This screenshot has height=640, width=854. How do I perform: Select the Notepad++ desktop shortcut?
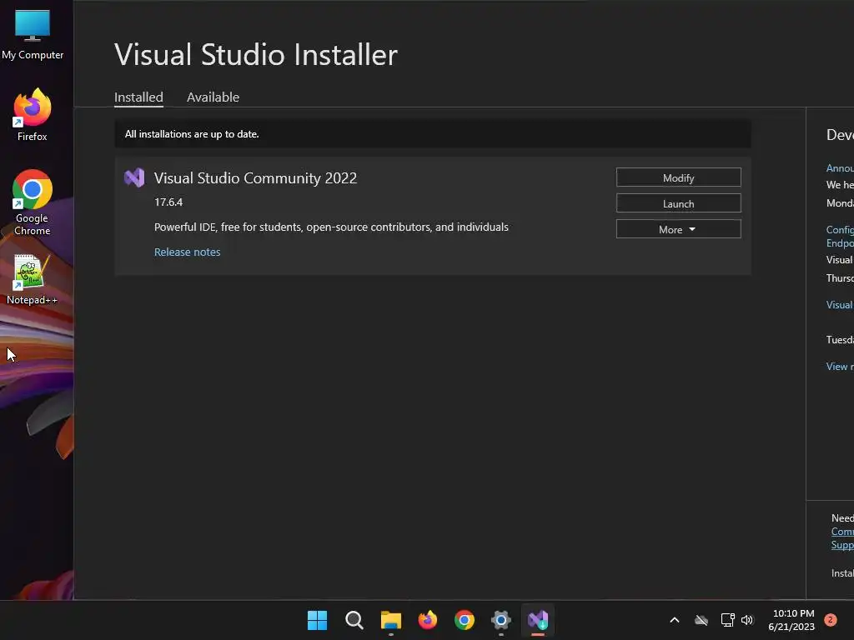click(x=33, y=279)
